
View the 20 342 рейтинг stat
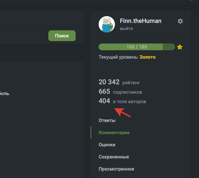119,82
